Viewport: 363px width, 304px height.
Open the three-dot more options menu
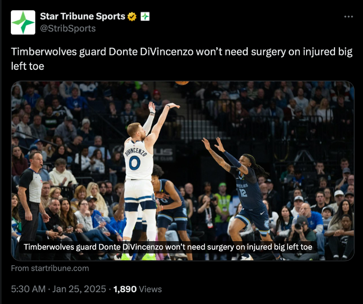pos(348,17)
